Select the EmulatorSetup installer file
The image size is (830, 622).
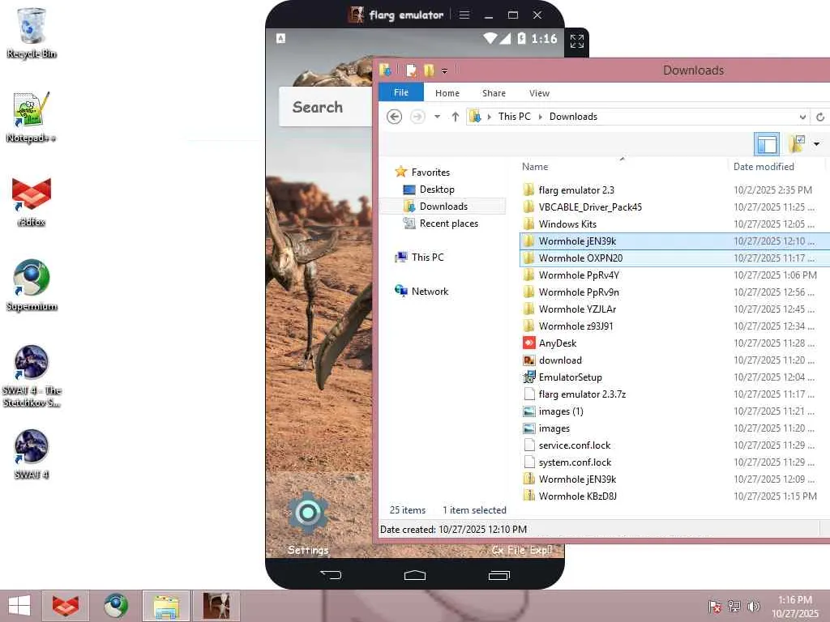pyautogui.click(x=570, y=377)
